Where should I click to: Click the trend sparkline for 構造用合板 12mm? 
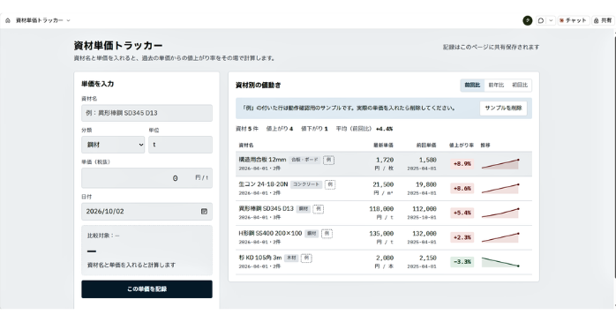(x=500, y=164)
